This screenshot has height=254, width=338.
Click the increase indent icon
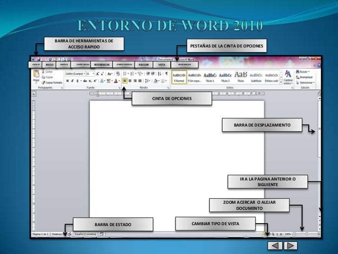[153, 74]
